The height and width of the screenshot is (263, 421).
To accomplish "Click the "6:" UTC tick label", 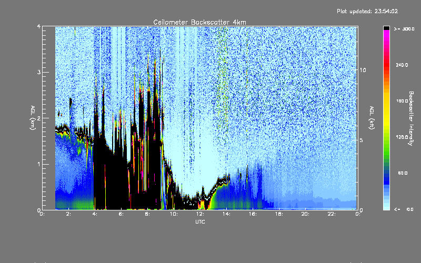I will pyautogui.click(x=121, y=214).
